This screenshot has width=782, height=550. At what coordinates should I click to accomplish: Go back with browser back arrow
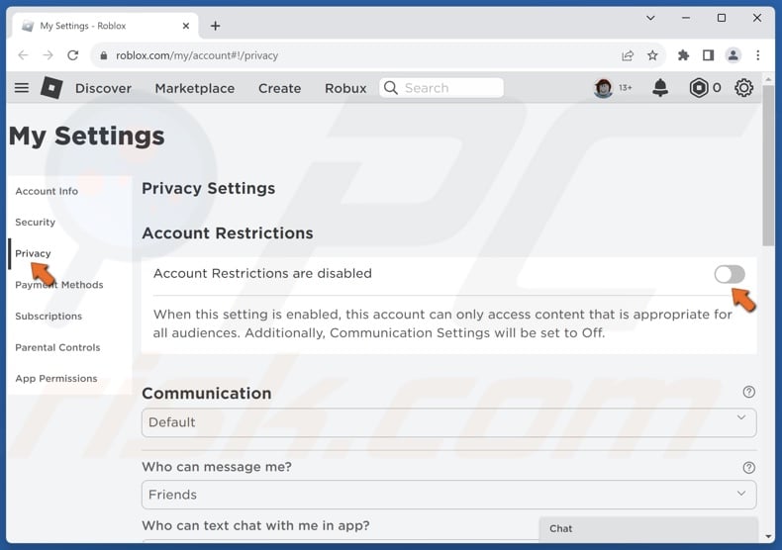tap(23, 55)
